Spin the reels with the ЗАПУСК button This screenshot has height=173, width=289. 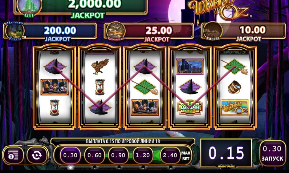point(273,153)
